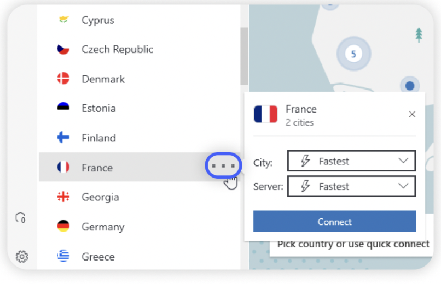
Task: Click the Denmark flag icon
Action: (x=63, y=79)
